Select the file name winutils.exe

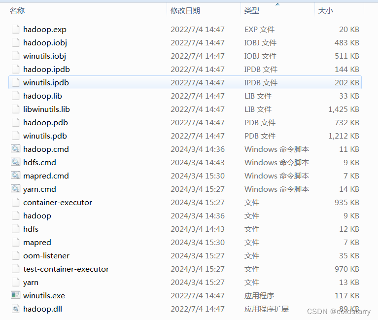(44, 296)
